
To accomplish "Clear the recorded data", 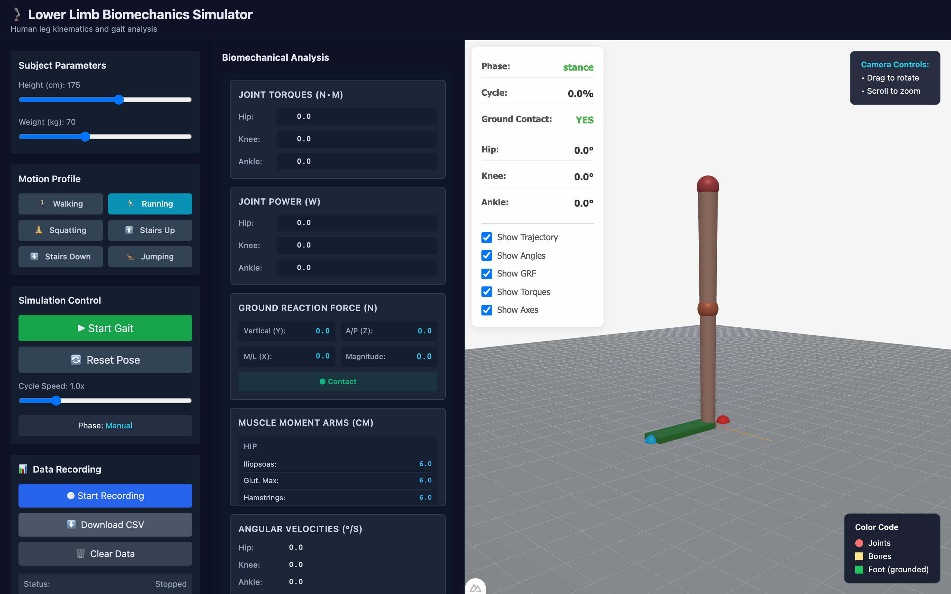I will [105, 553].
